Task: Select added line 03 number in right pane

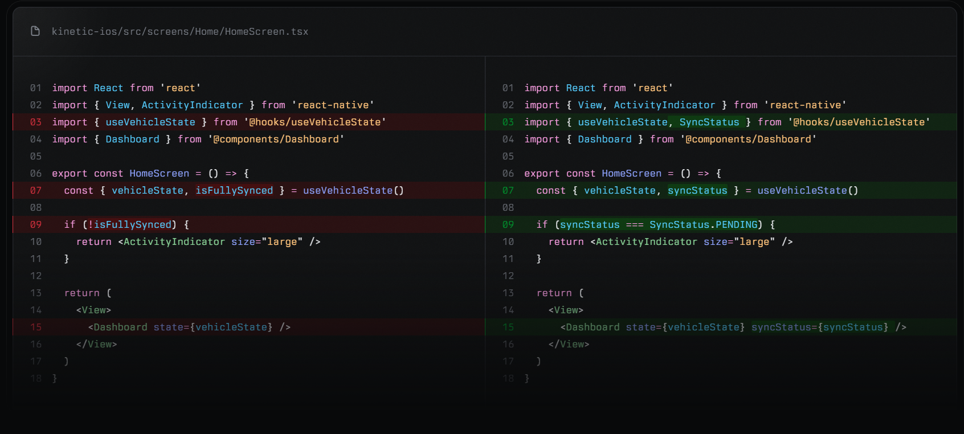Action: pyautogui.click(x=508, y=122)
